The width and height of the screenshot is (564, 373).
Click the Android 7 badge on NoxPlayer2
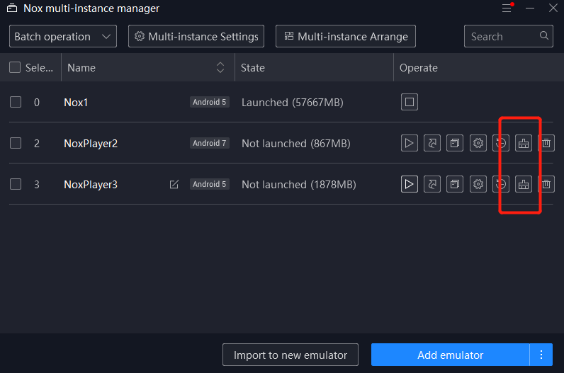pos(209,143)
